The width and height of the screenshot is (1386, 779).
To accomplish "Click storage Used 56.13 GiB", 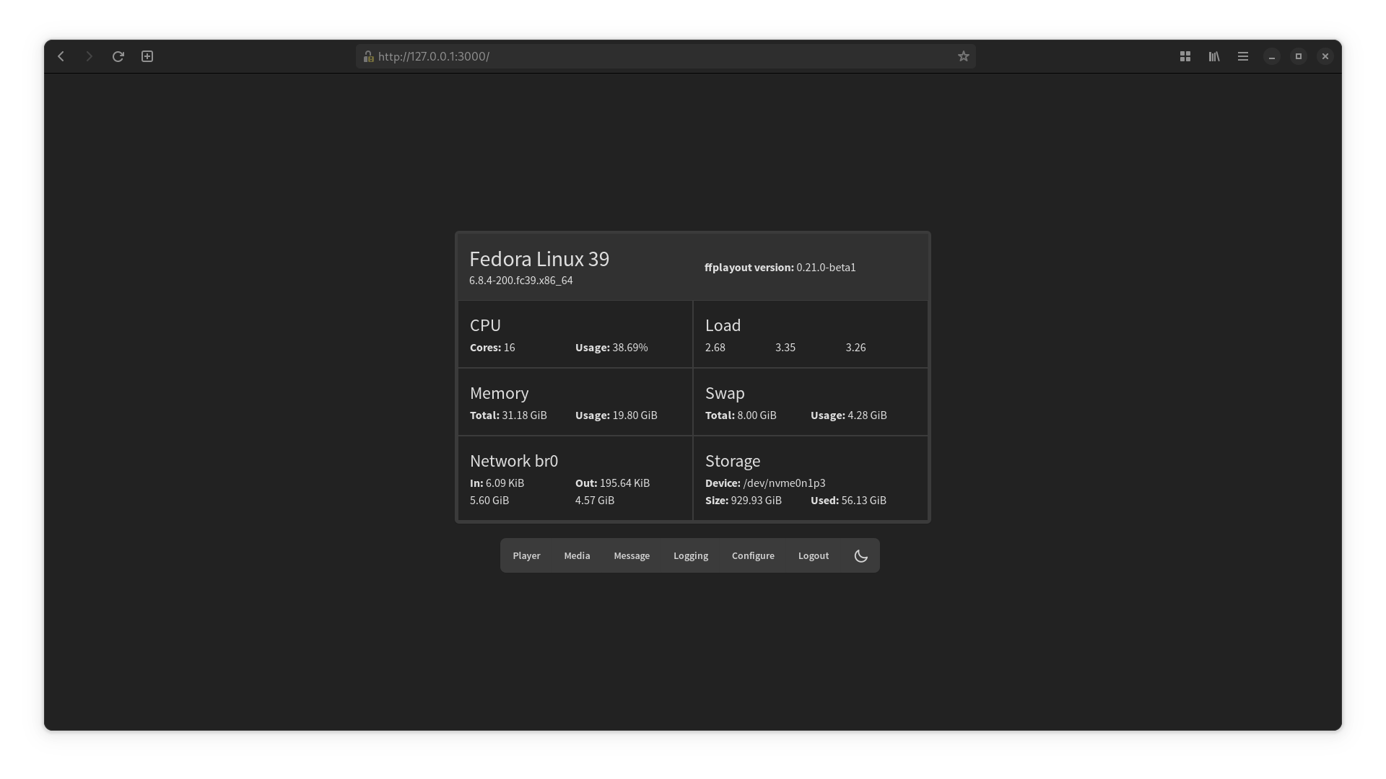I will (x=848, y=501).
